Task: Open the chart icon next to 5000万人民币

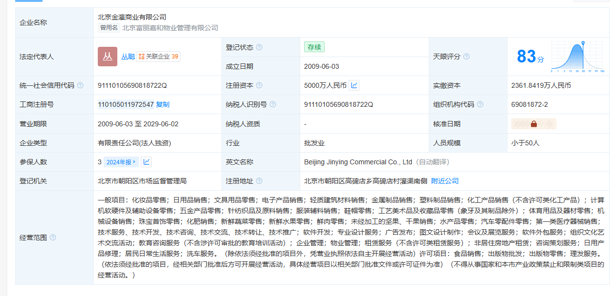Action: pyautogui.click(x=354, y=85)
